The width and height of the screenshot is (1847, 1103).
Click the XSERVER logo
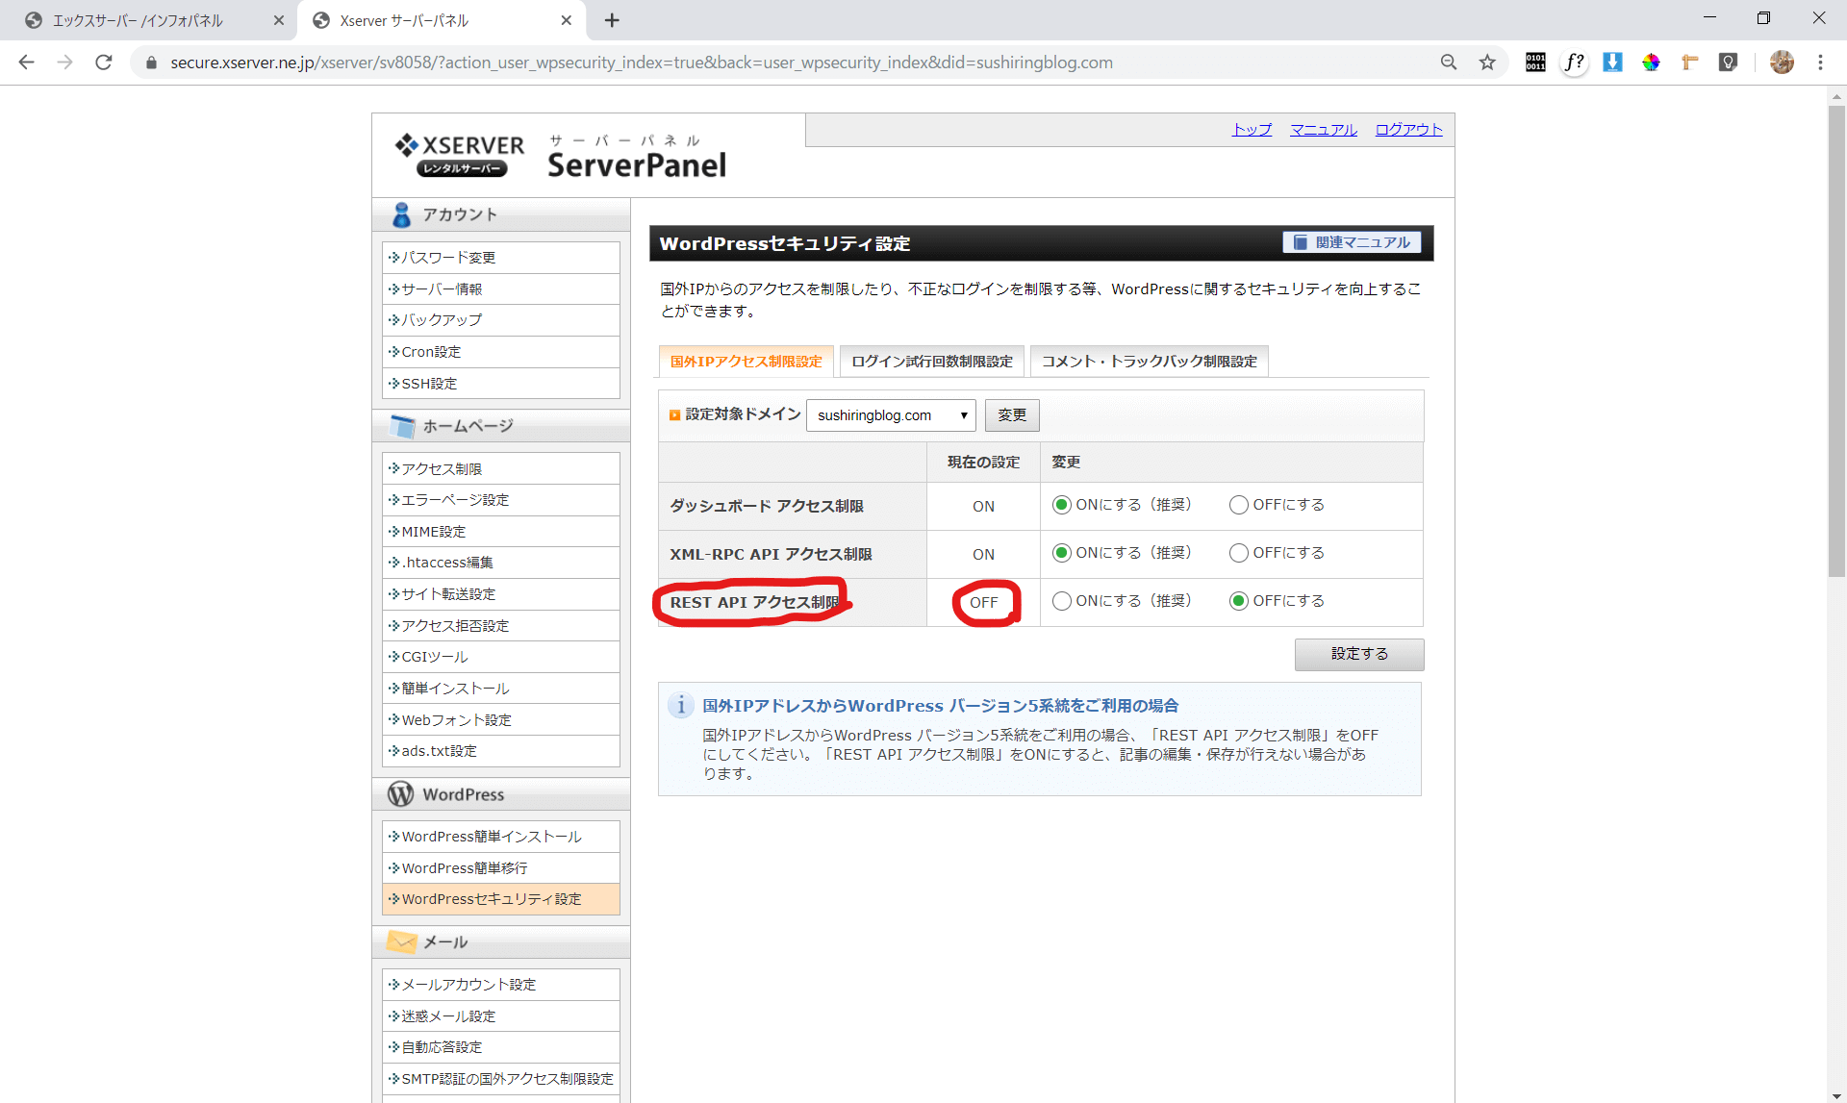point(460,156)
